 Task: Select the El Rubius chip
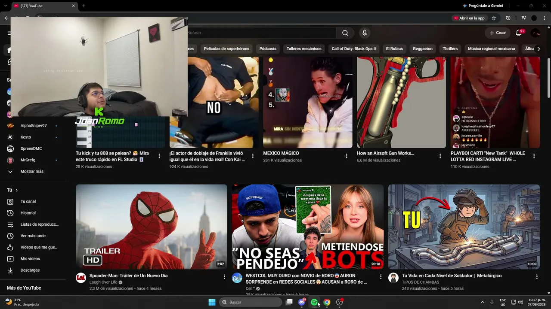(394, 49)
